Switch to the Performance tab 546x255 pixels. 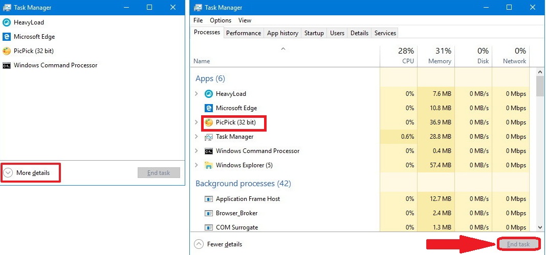pyautogui.click(x=244, y=33)
